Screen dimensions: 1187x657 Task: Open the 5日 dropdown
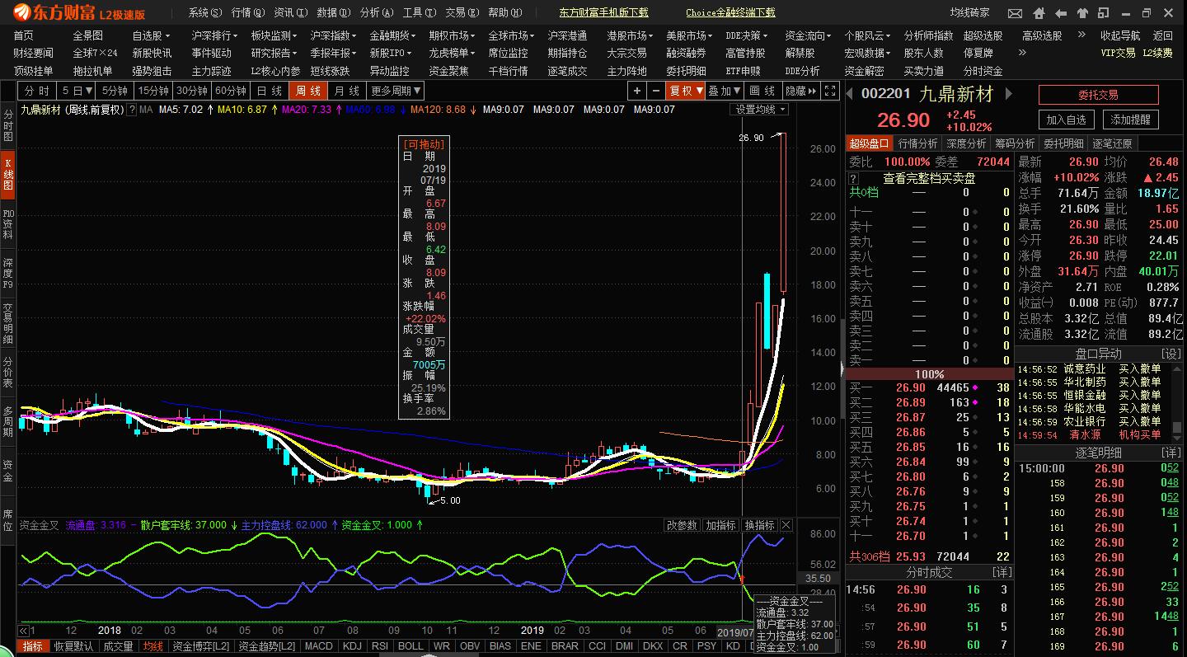pyautogui.click(x=77, y=91)
